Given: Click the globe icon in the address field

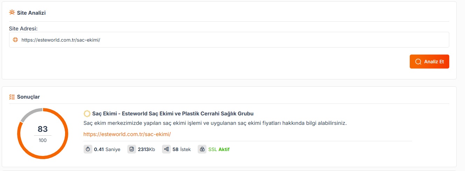Looking at the screenshot, I should click(15, 40).
